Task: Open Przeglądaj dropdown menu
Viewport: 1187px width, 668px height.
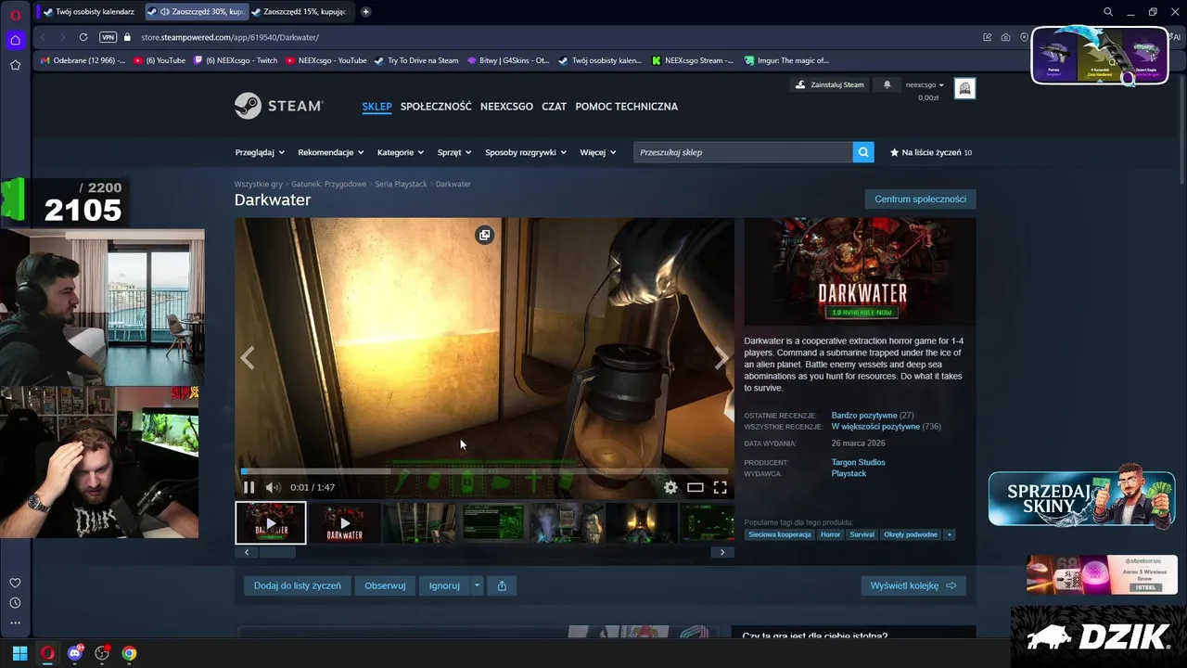Action: [x=259, y=152]
